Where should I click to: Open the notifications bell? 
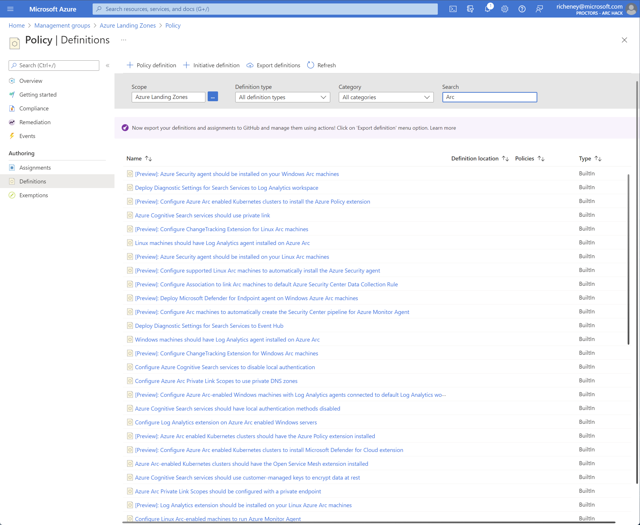click(x=487, y=9)
